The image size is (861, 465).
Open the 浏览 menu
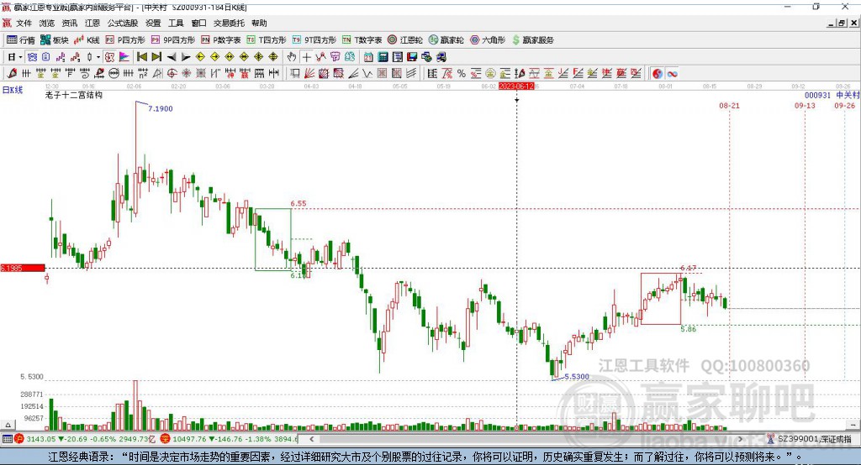[47, 23]
